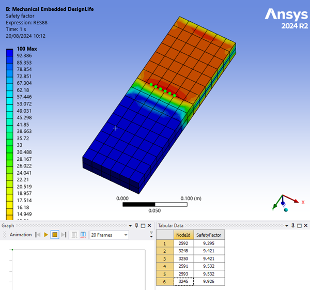The width and height of the screenshot is (310, 290).
Task: Click the cyan isometric ball on triad
Action: click(286, 210)
